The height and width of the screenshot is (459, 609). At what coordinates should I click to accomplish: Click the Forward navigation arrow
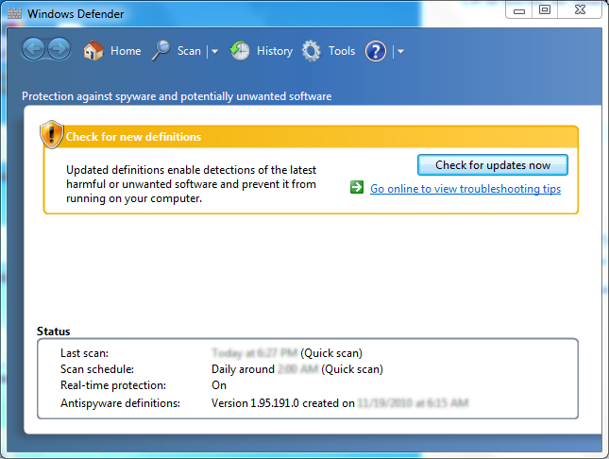pyautogui.click(x=59, y=51)
